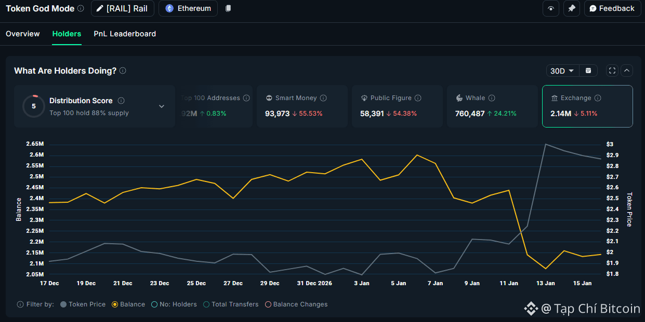The width and height of the screenshot is (645, 322).
Task: Expand the Distribution Score chevron
Action: 162,106
